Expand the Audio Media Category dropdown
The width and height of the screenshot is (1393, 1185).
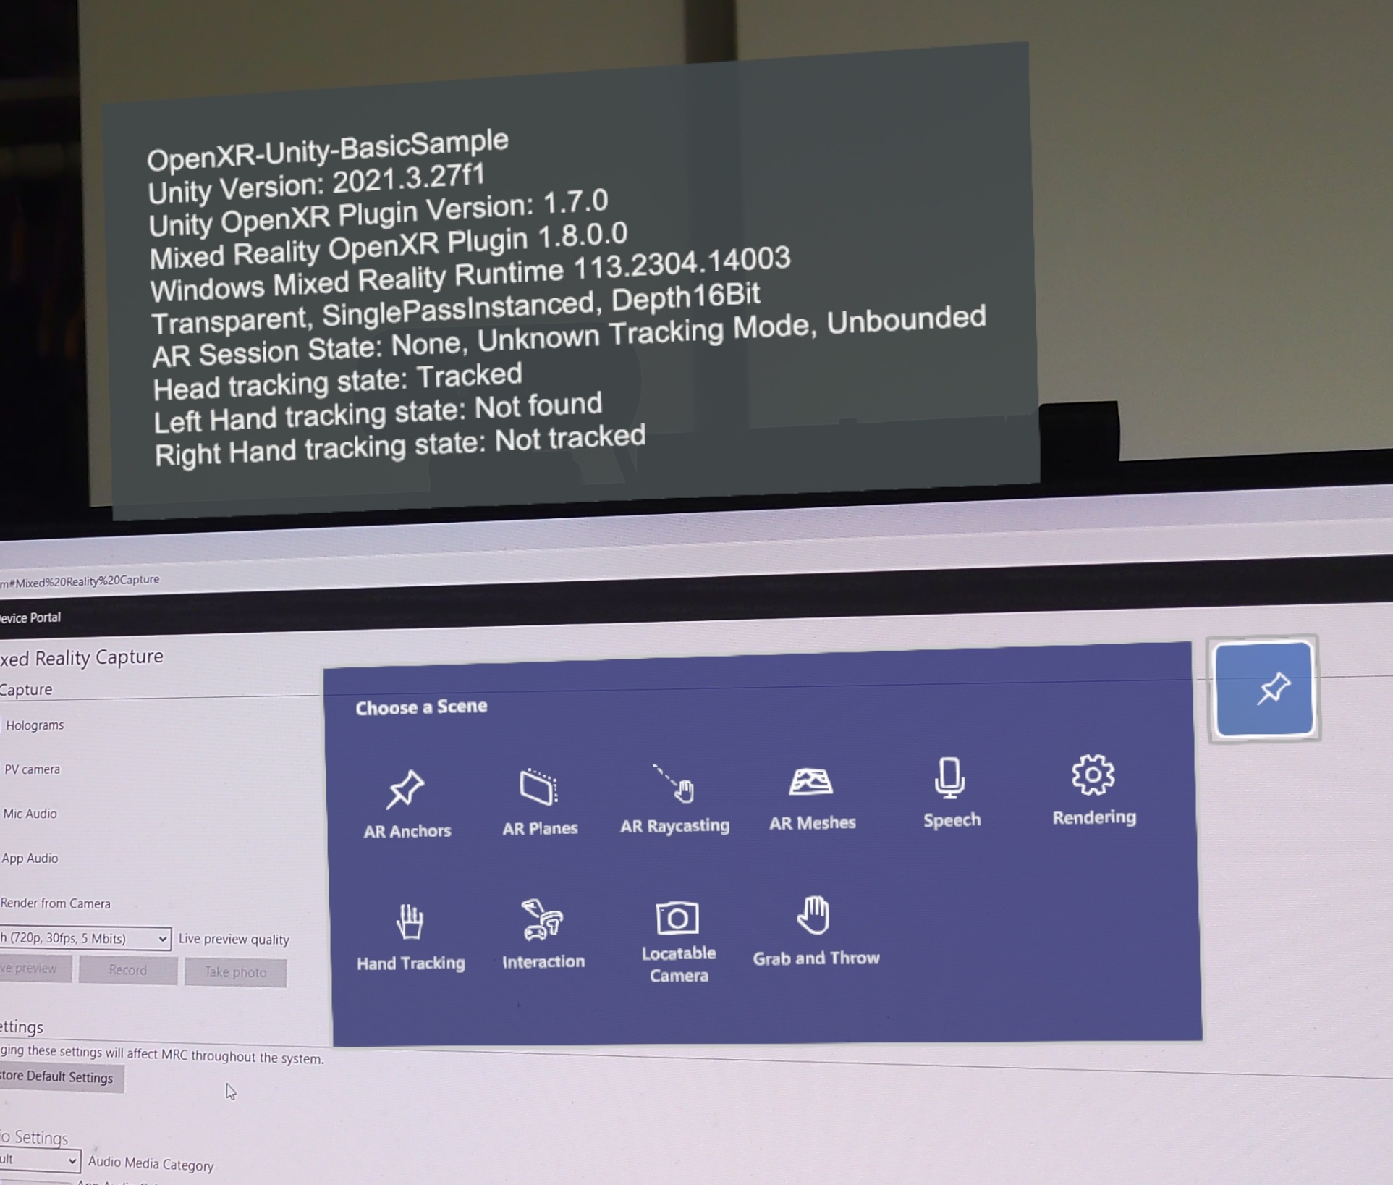click(x=40, y=1160)
